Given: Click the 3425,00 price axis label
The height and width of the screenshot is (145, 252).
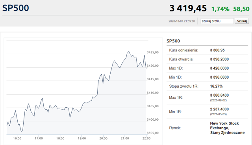Looking at the screenshot, I should 153,52.
